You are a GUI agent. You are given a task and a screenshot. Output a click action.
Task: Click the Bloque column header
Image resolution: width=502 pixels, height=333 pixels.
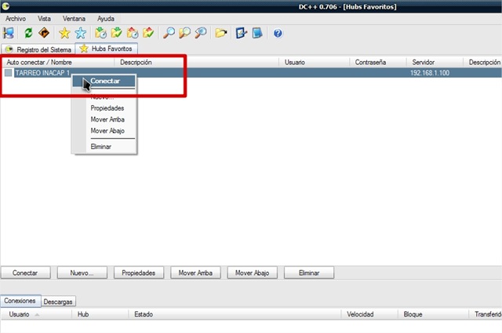[x=433, y=314]
